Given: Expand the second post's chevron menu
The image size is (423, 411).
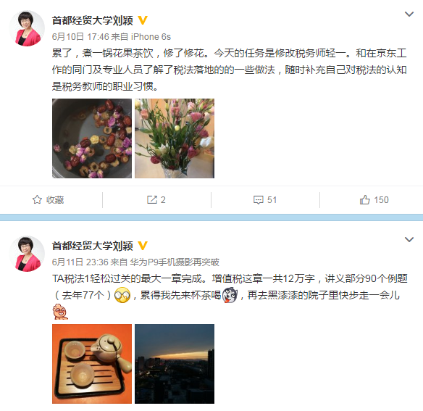Looking at the screenshot, I should tap(409, 239).
